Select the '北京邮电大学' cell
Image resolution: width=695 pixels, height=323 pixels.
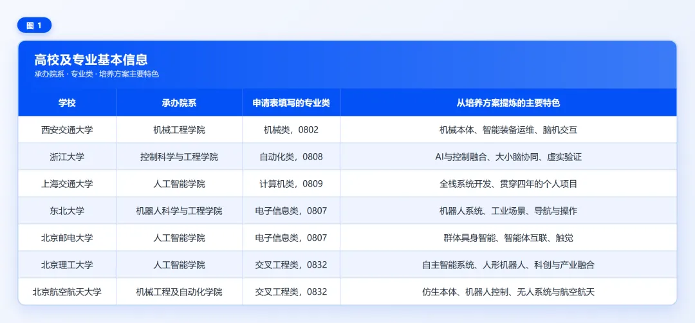[x=68, y=238]
